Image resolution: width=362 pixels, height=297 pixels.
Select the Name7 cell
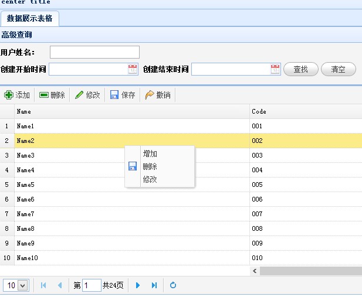click(x=132, y=214)
